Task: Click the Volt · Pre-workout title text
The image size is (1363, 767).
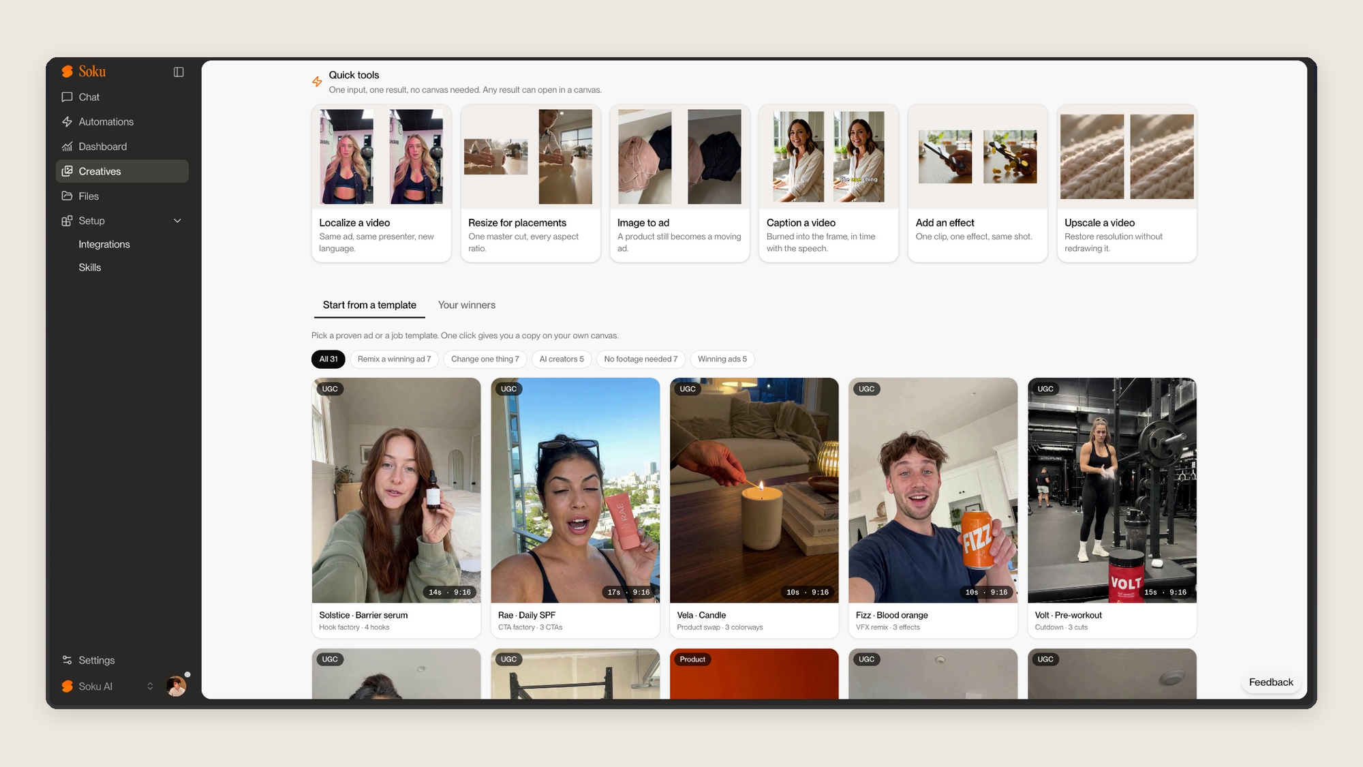Action: pyautogui.click(x=1068, y=615)
